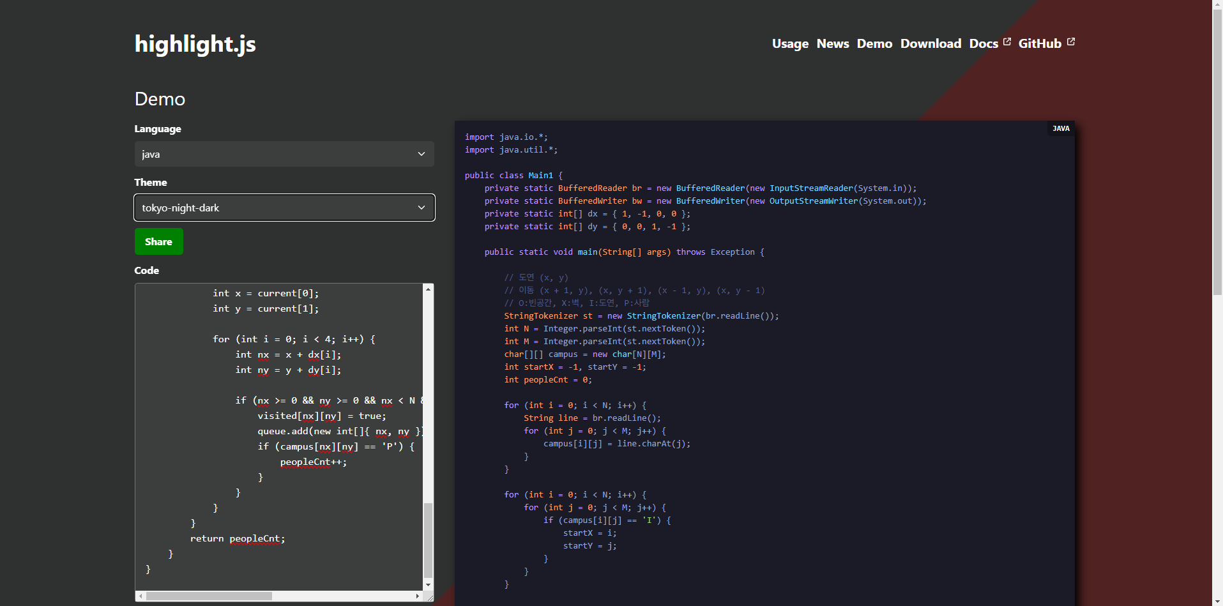Click the 'int peopleCnt = 0;' preview line
1223x606 pixels.
tap(548, 379)
